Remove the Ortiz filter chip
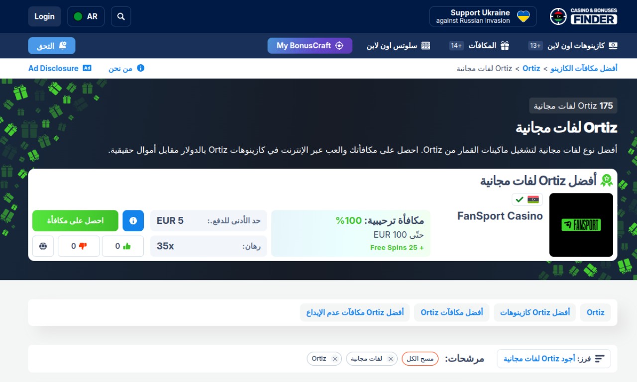Screen dimensions: 637x382 335,359
